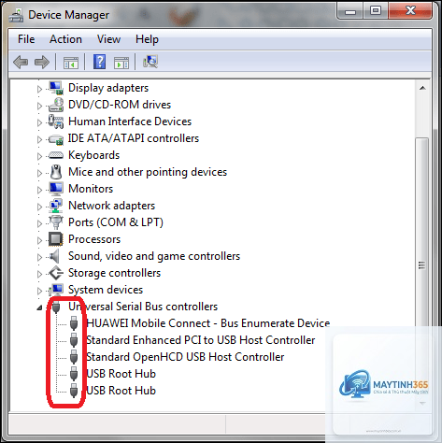442x443 pixels.
Task: Expand the Monitors node
Action: coord(39,190)
